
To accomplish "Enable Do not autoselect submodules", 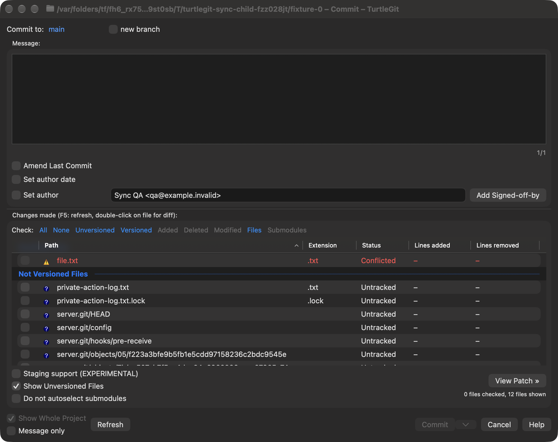I will pos(16,398).
